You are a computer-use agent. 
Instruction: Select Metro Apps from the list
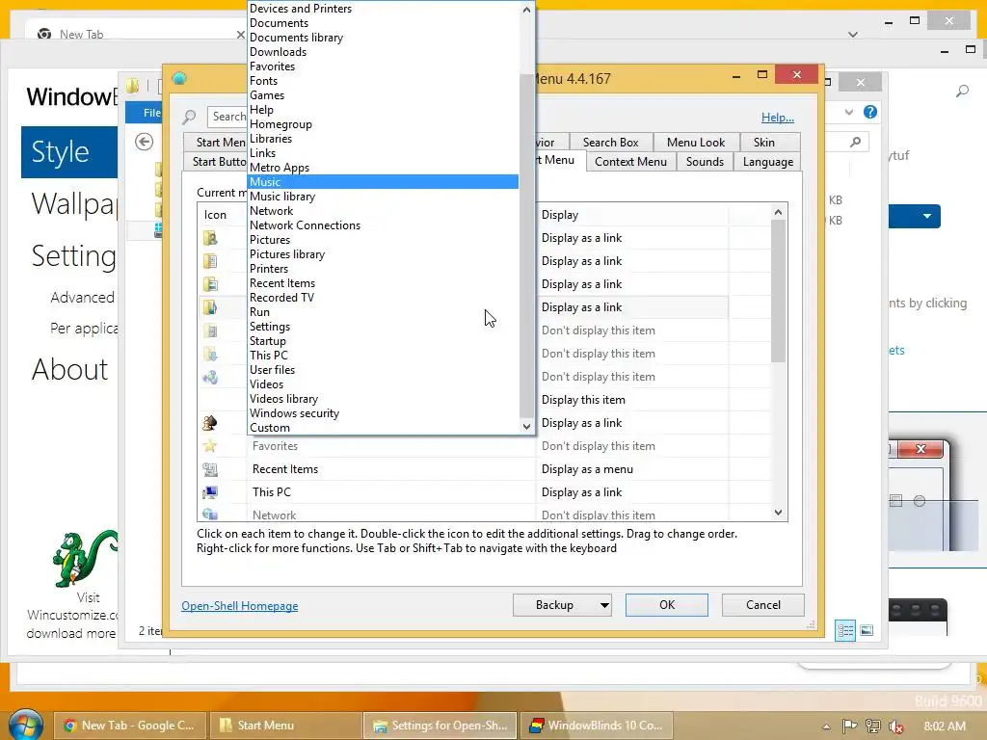(x=384, y=168)
